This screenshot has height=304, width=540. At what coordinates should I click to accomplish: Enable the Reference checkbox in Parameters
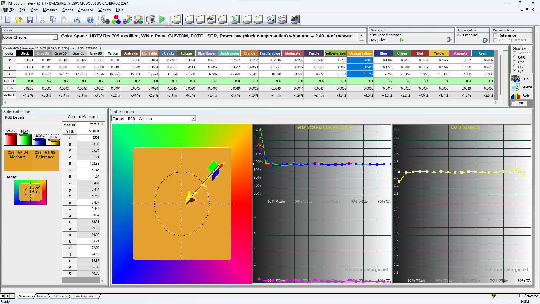click(x=495, y=35)
